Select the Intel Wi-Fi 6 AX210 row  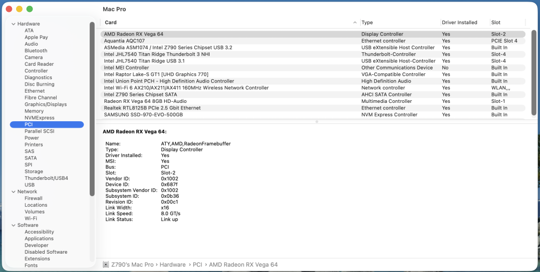tap(313, 88)
